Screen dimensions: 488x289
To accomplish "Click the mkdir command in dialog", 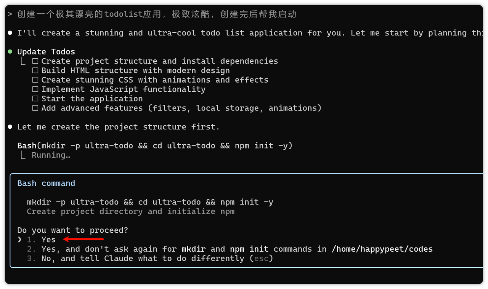I will (150, 202).
